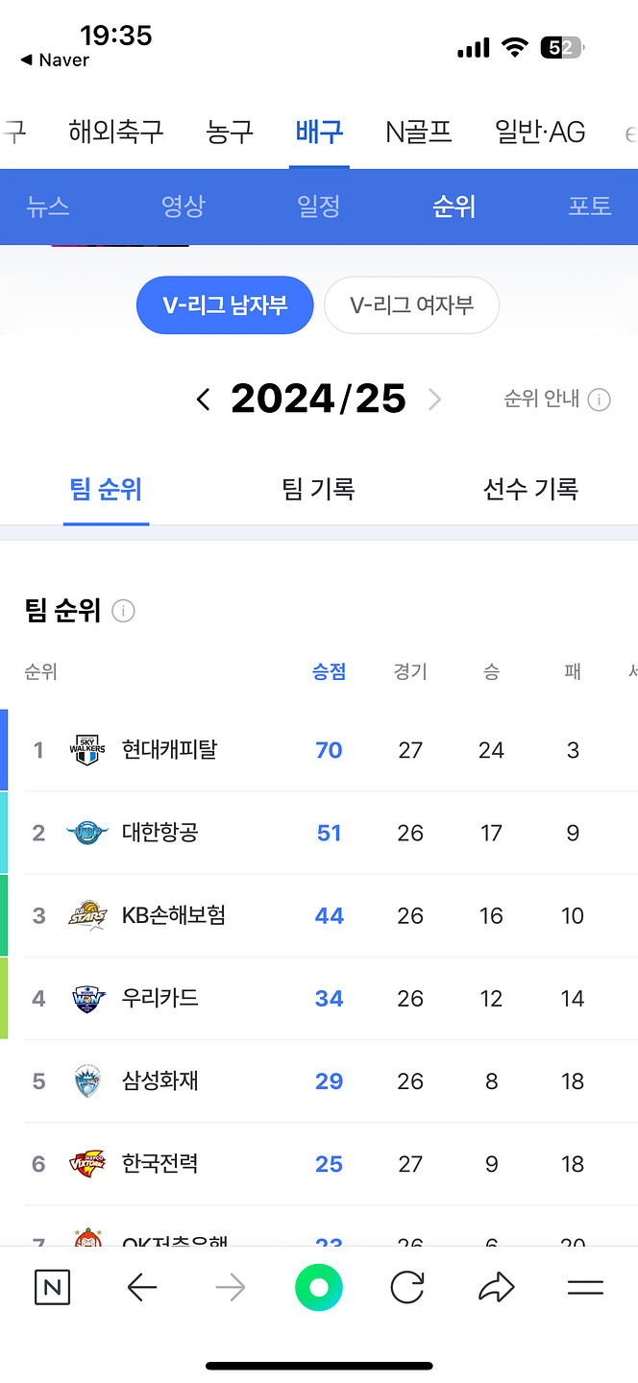Return to Naver app via status bar link
Image resolution: width=638 pixels, height=1383 pixels.
(x=56, y=61)
